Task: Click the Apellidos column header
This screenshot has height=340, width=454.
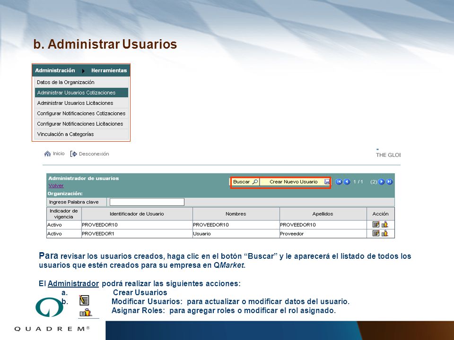Action: click(323, 214)
